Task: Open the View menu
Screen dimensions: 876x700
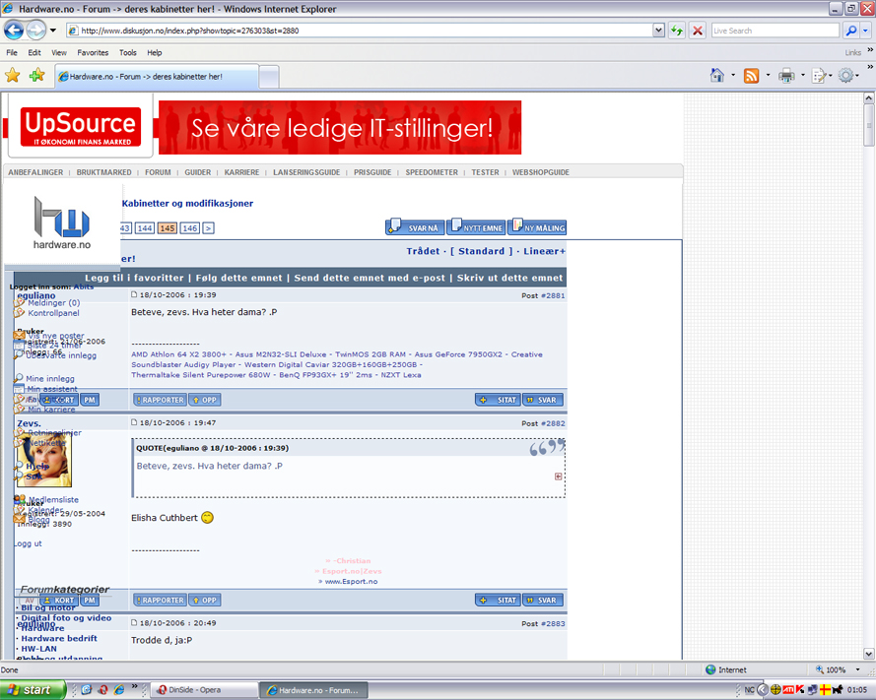Action: [59, 52]
